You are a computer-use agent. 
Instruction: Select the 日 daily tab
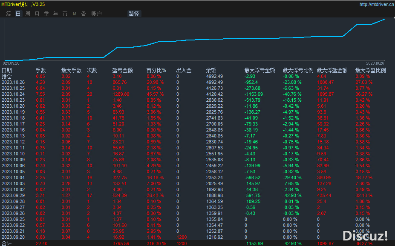(18, 14)
